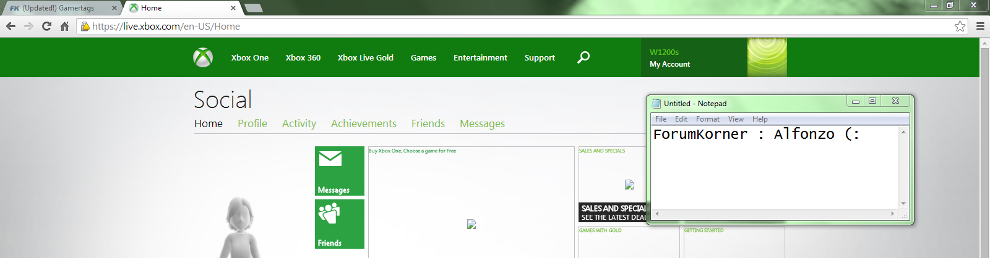This screenshot has width=990, height=258.
Task: Go to the Friends tab
Action: [x=428, y=123]
